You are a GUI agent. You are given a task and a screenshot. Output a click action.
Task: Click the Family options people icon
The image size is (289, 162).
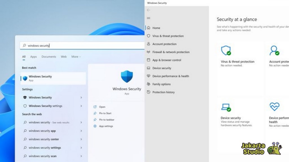click(x=148, y=84)
